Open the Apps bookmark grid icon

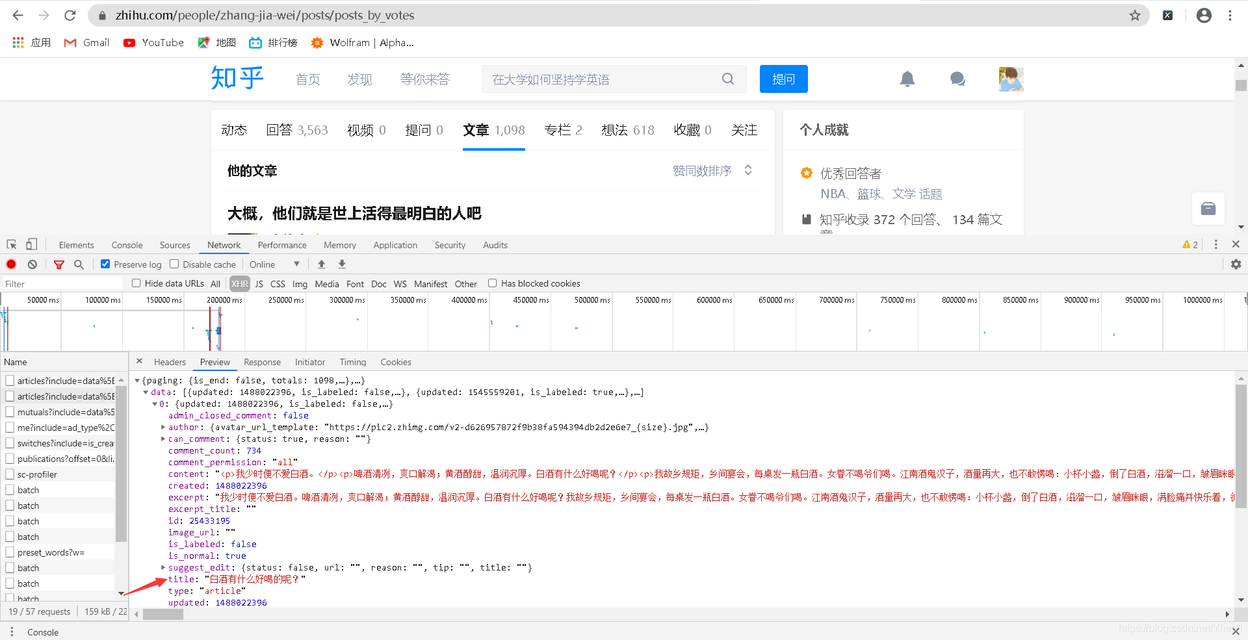coord(18,42)
